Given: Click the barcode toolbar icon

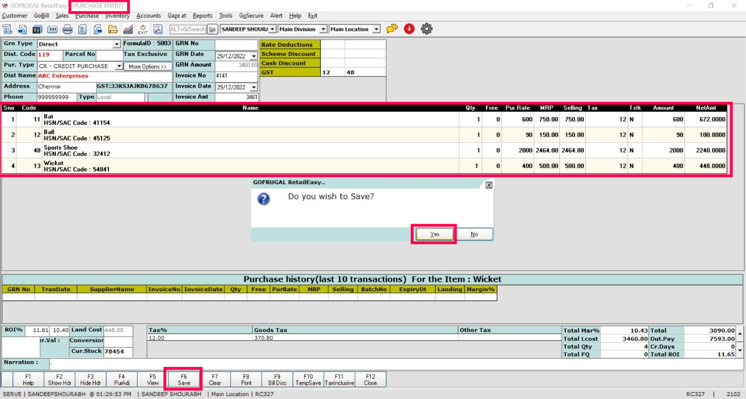Looking at the screenshot, I should (x=52, y=29).
